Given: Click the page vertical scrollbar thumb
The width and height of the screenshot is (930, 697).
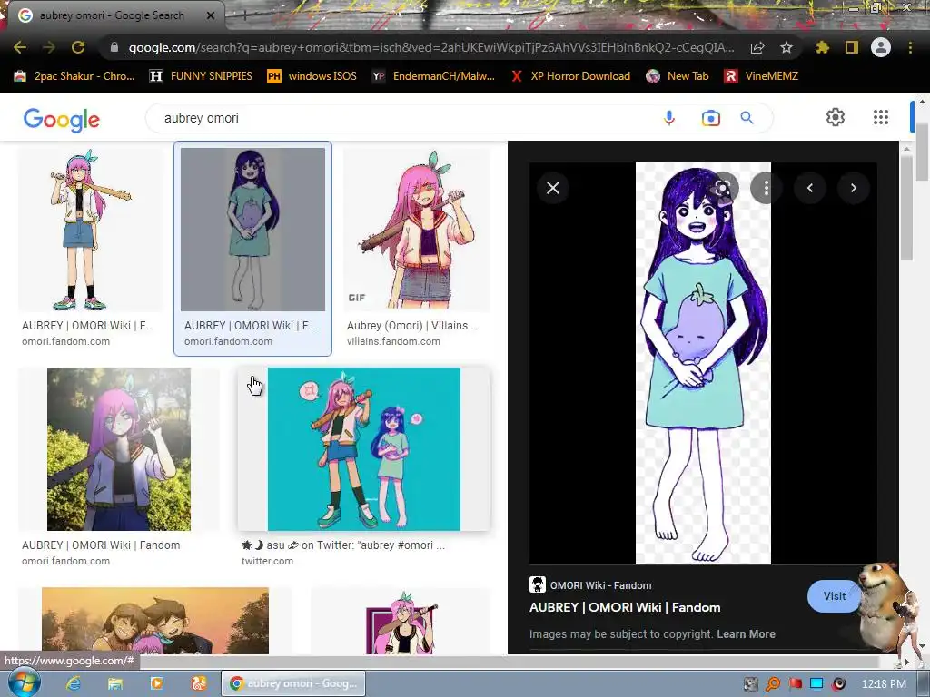Looking at the screenshot, I should [x=922, y=152].
